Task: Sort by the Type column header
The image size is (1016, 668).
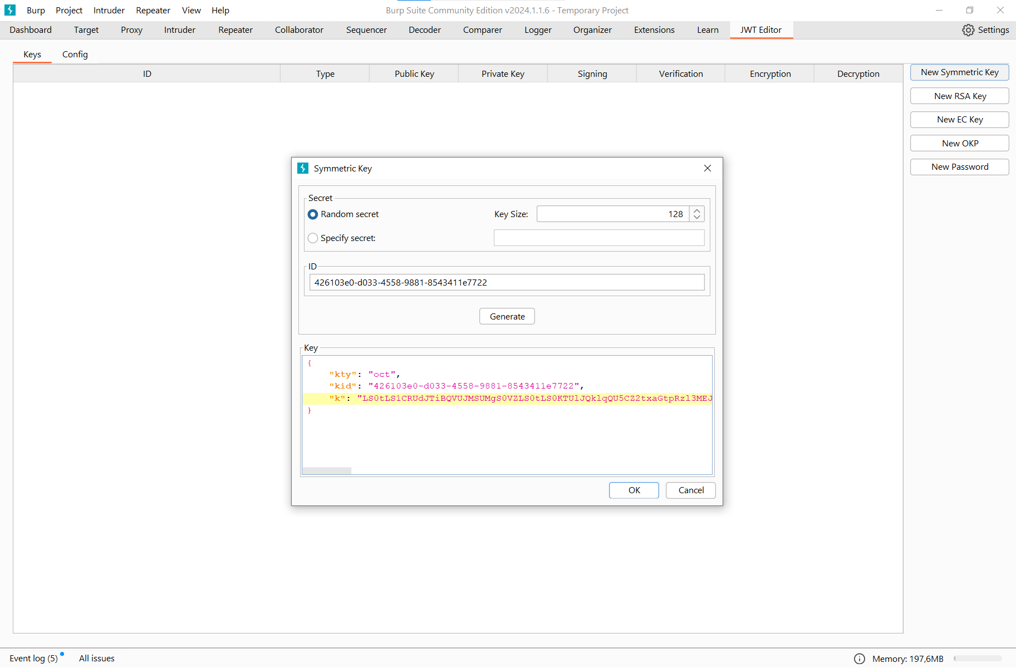Action: 325,74
